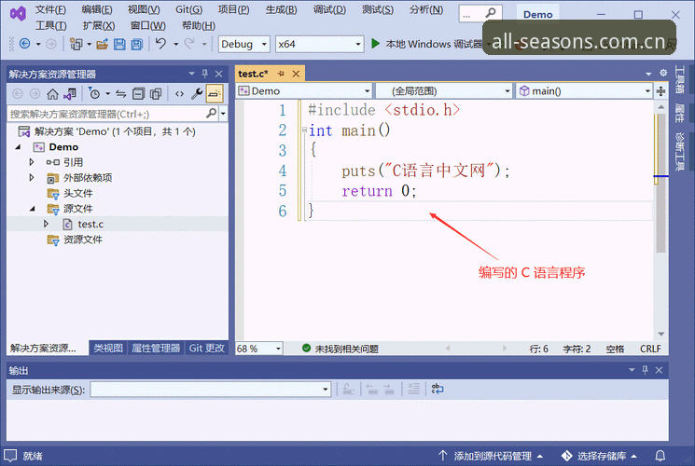Open the Git(G) menu

coord(189,9)
